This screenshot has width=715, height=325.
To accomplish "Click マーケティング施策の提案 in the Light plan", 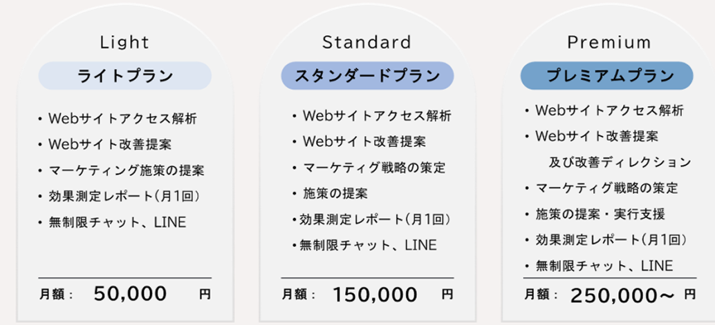I will pos(127,170).
